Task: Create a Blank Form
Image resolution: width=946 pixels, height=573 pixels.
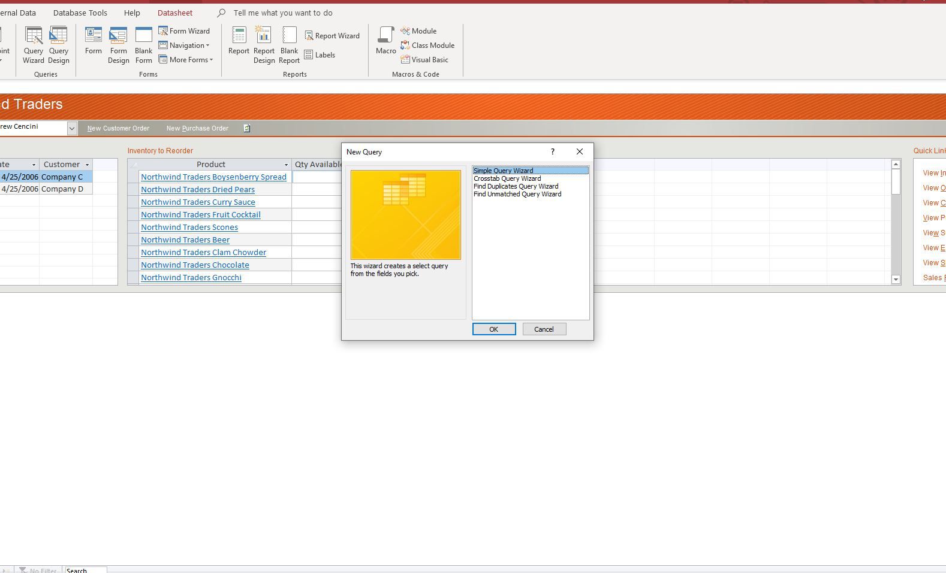Action: click(x=143, y=45)
